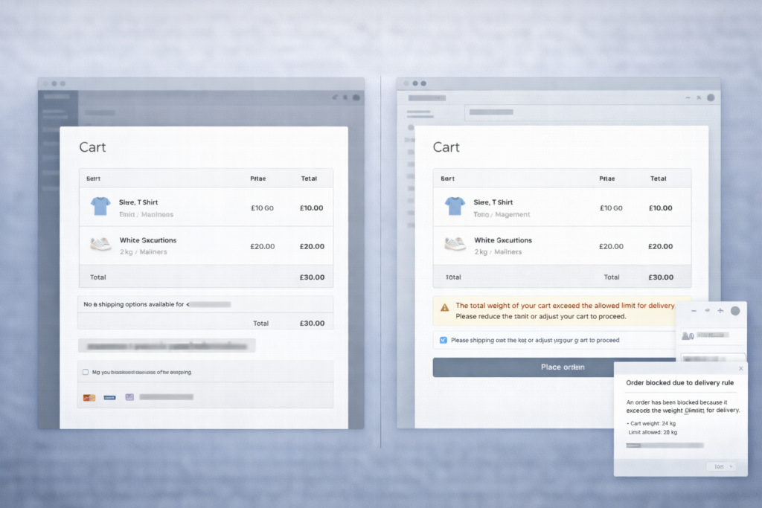The height and width of the screenshot is (508, 762).
Task: Click the white sneakers icon in right cart
Action: pos(454,244)
